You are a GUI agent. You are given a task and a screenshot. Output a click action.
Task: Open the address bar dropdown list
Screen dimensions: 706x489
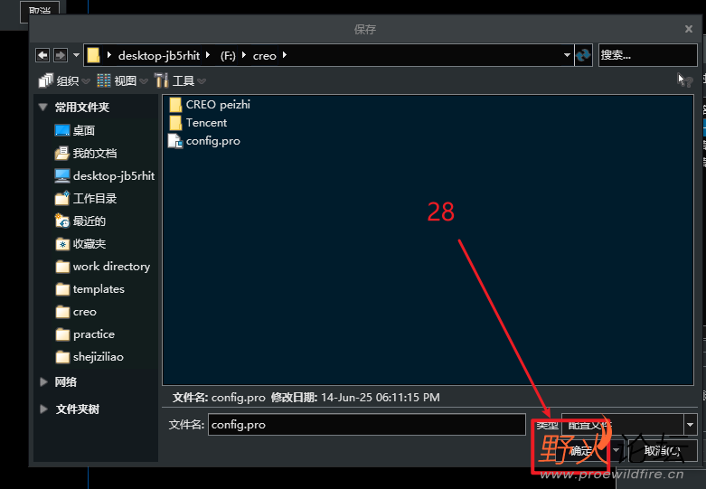[x=567, y=55]
